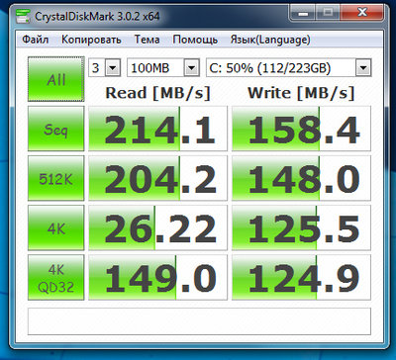Launch the 4K QD32 test

pyautogui.click(x=56, y=277)
